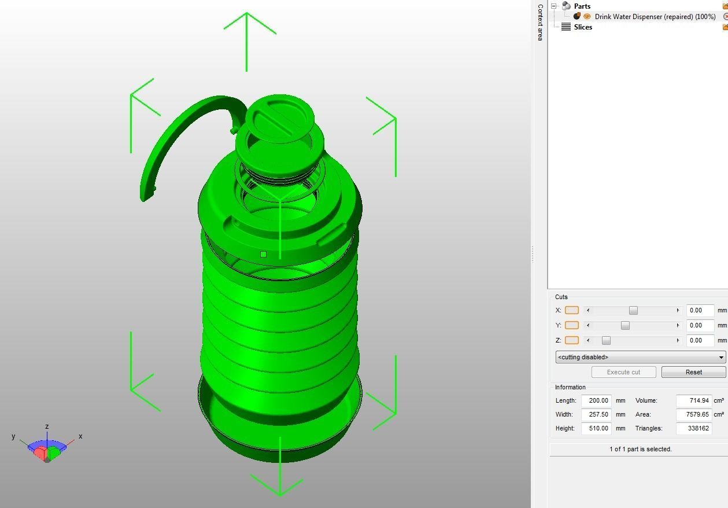Screen dimensions: 728x508
Task: Focus the Y cut value field
Action: (x=700, y=325)
